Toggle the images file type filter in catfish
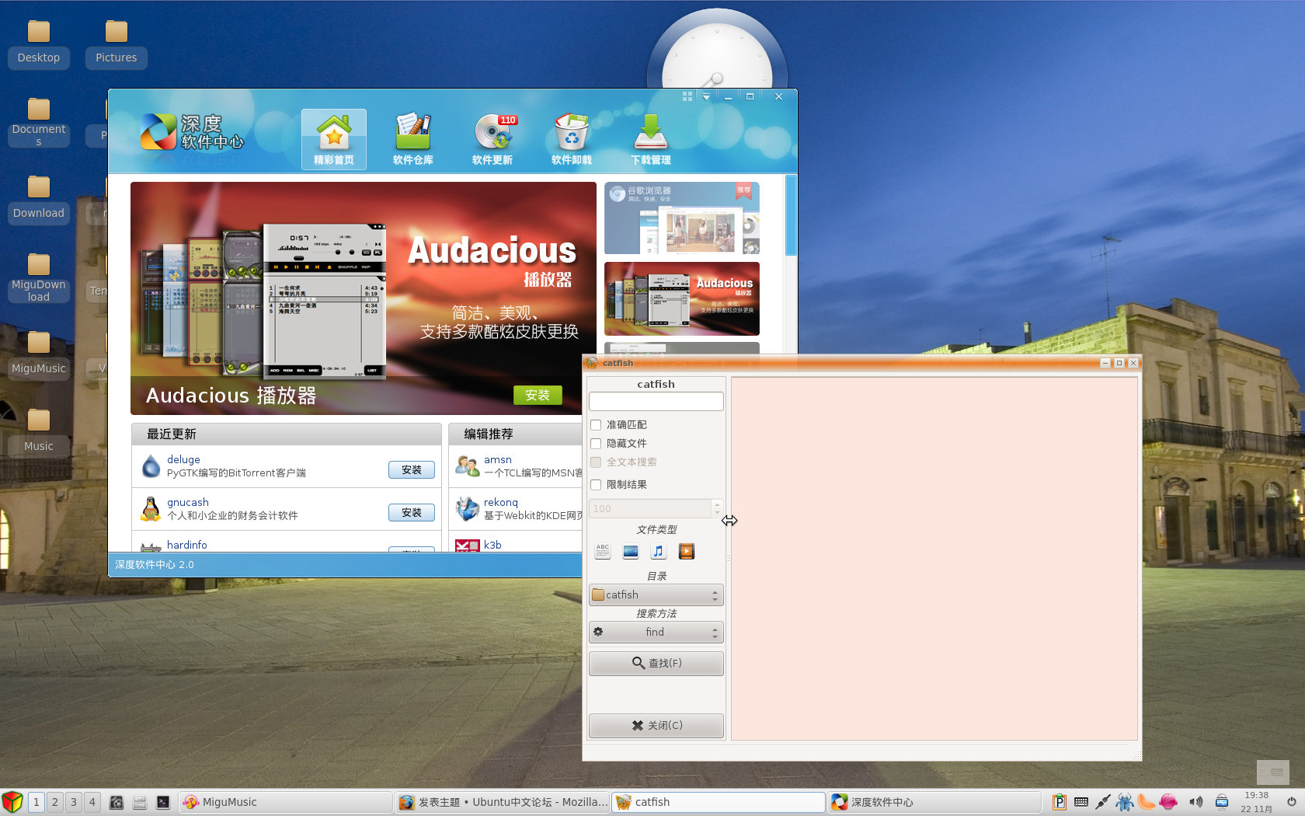This screenshot has height=816, width=1305. point(631,551)
